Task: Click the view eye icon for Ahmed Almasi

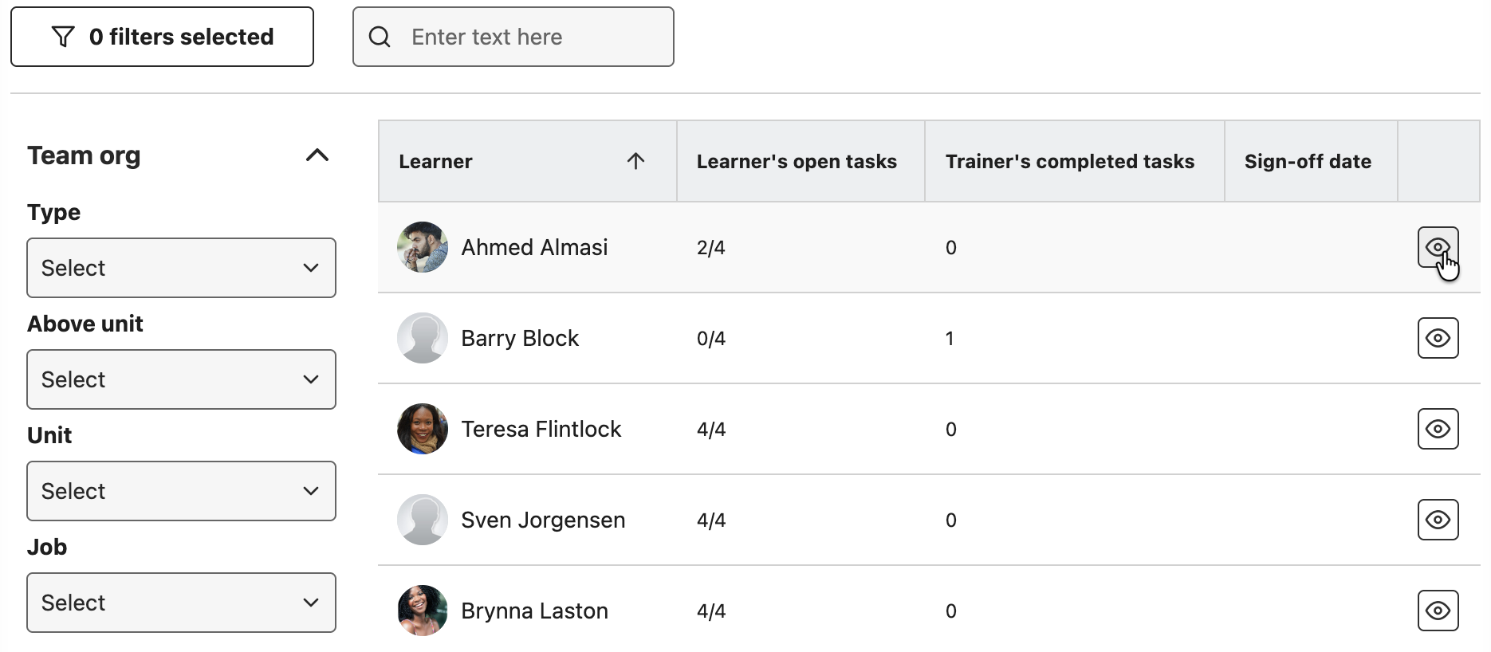Action: 1438,247
